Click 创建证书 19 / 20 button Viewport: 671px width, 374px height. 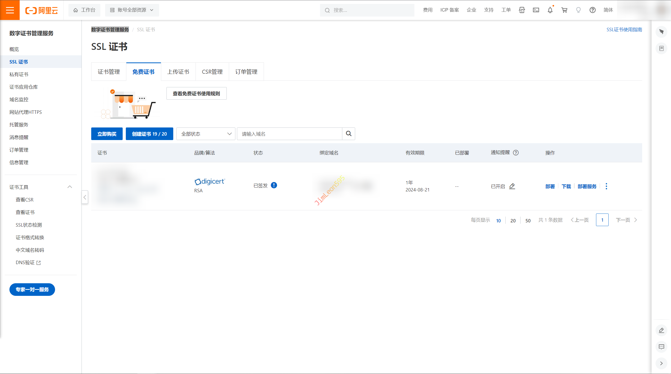click(x=149, y=134)
